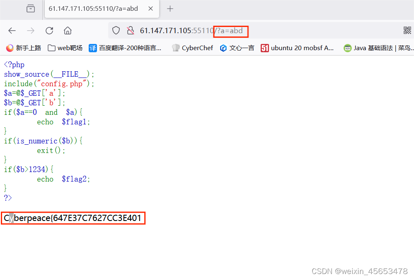Screen dimensions: 414x279
Task: Open the insecure connection lock icon
Action: (x=131, y=31)
